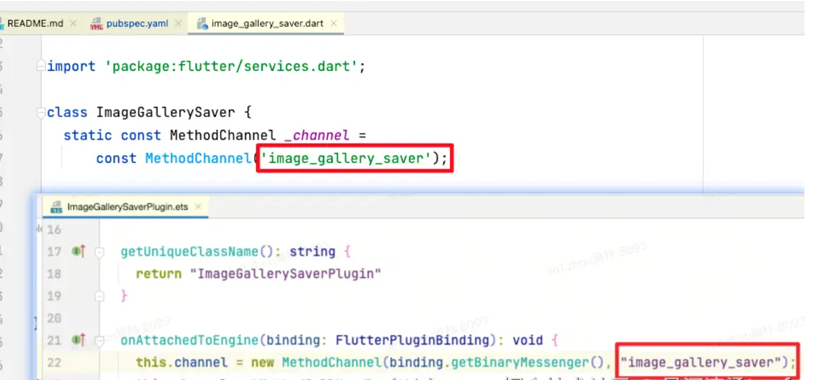Viewport: 829px width, 380px height.
Task: Close the pubspec.yaml tab
Action: pyautogui.click(x=178, y=24)
